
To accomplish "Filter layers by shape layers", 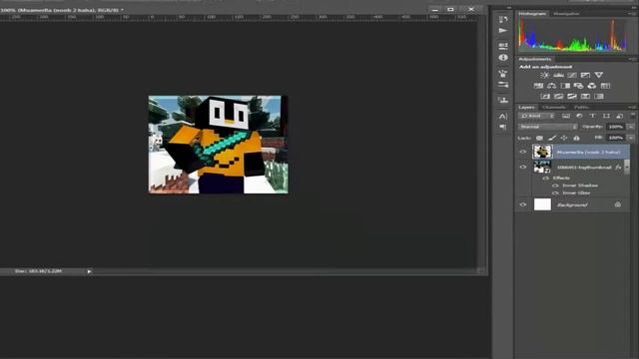I will 606,116.
